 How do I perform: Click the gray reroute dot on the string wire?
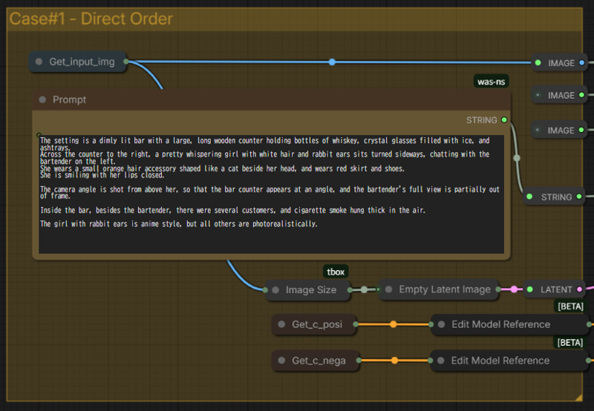coord(517,158)
